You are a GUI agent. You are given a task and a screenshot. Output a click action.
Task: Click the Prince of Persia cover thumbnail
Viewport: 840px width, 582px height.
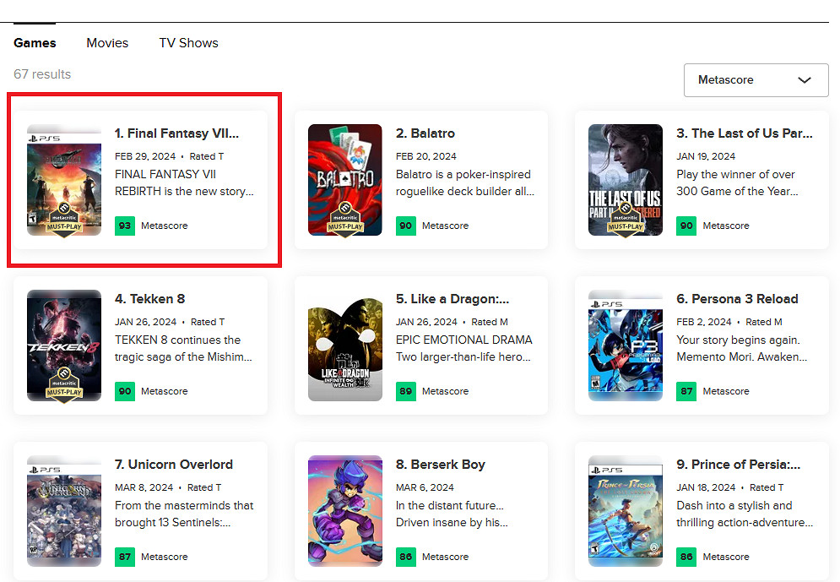[x=626, y=511]
